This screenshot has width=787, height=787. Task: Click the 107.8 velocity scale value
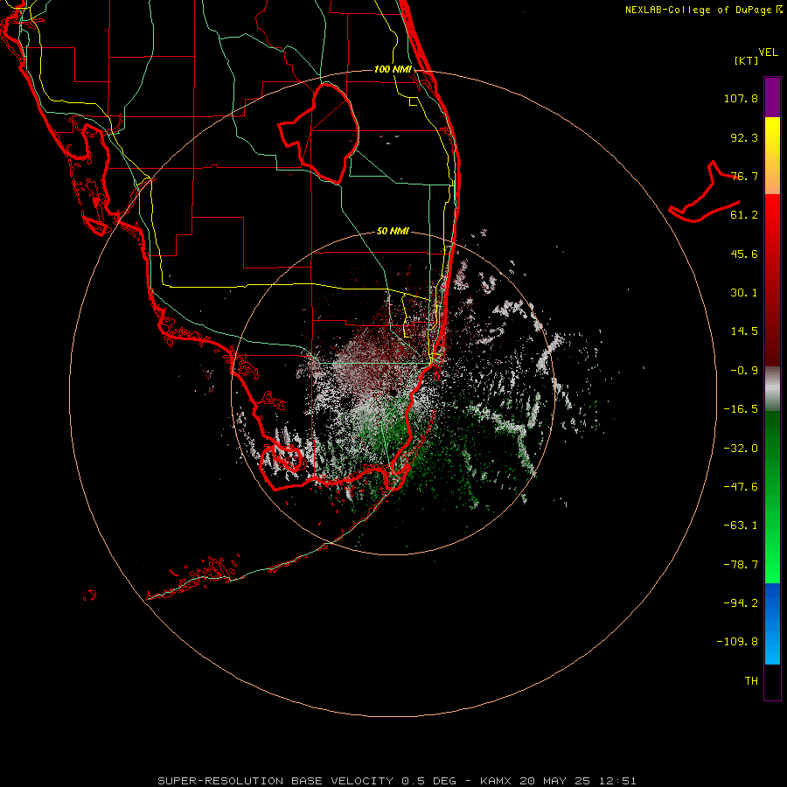coord(741,98)
